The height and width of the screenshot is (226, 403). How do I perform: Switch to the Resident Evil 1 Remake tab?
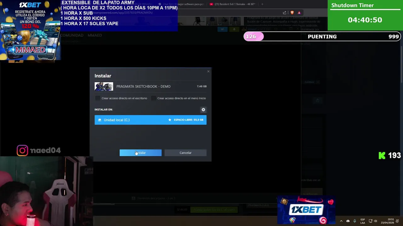coord(233,4)
